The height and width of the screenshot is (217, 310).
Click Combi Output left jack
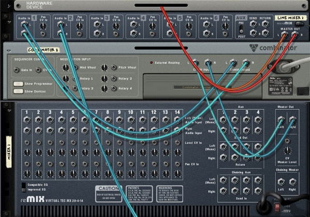click(234, 62)
